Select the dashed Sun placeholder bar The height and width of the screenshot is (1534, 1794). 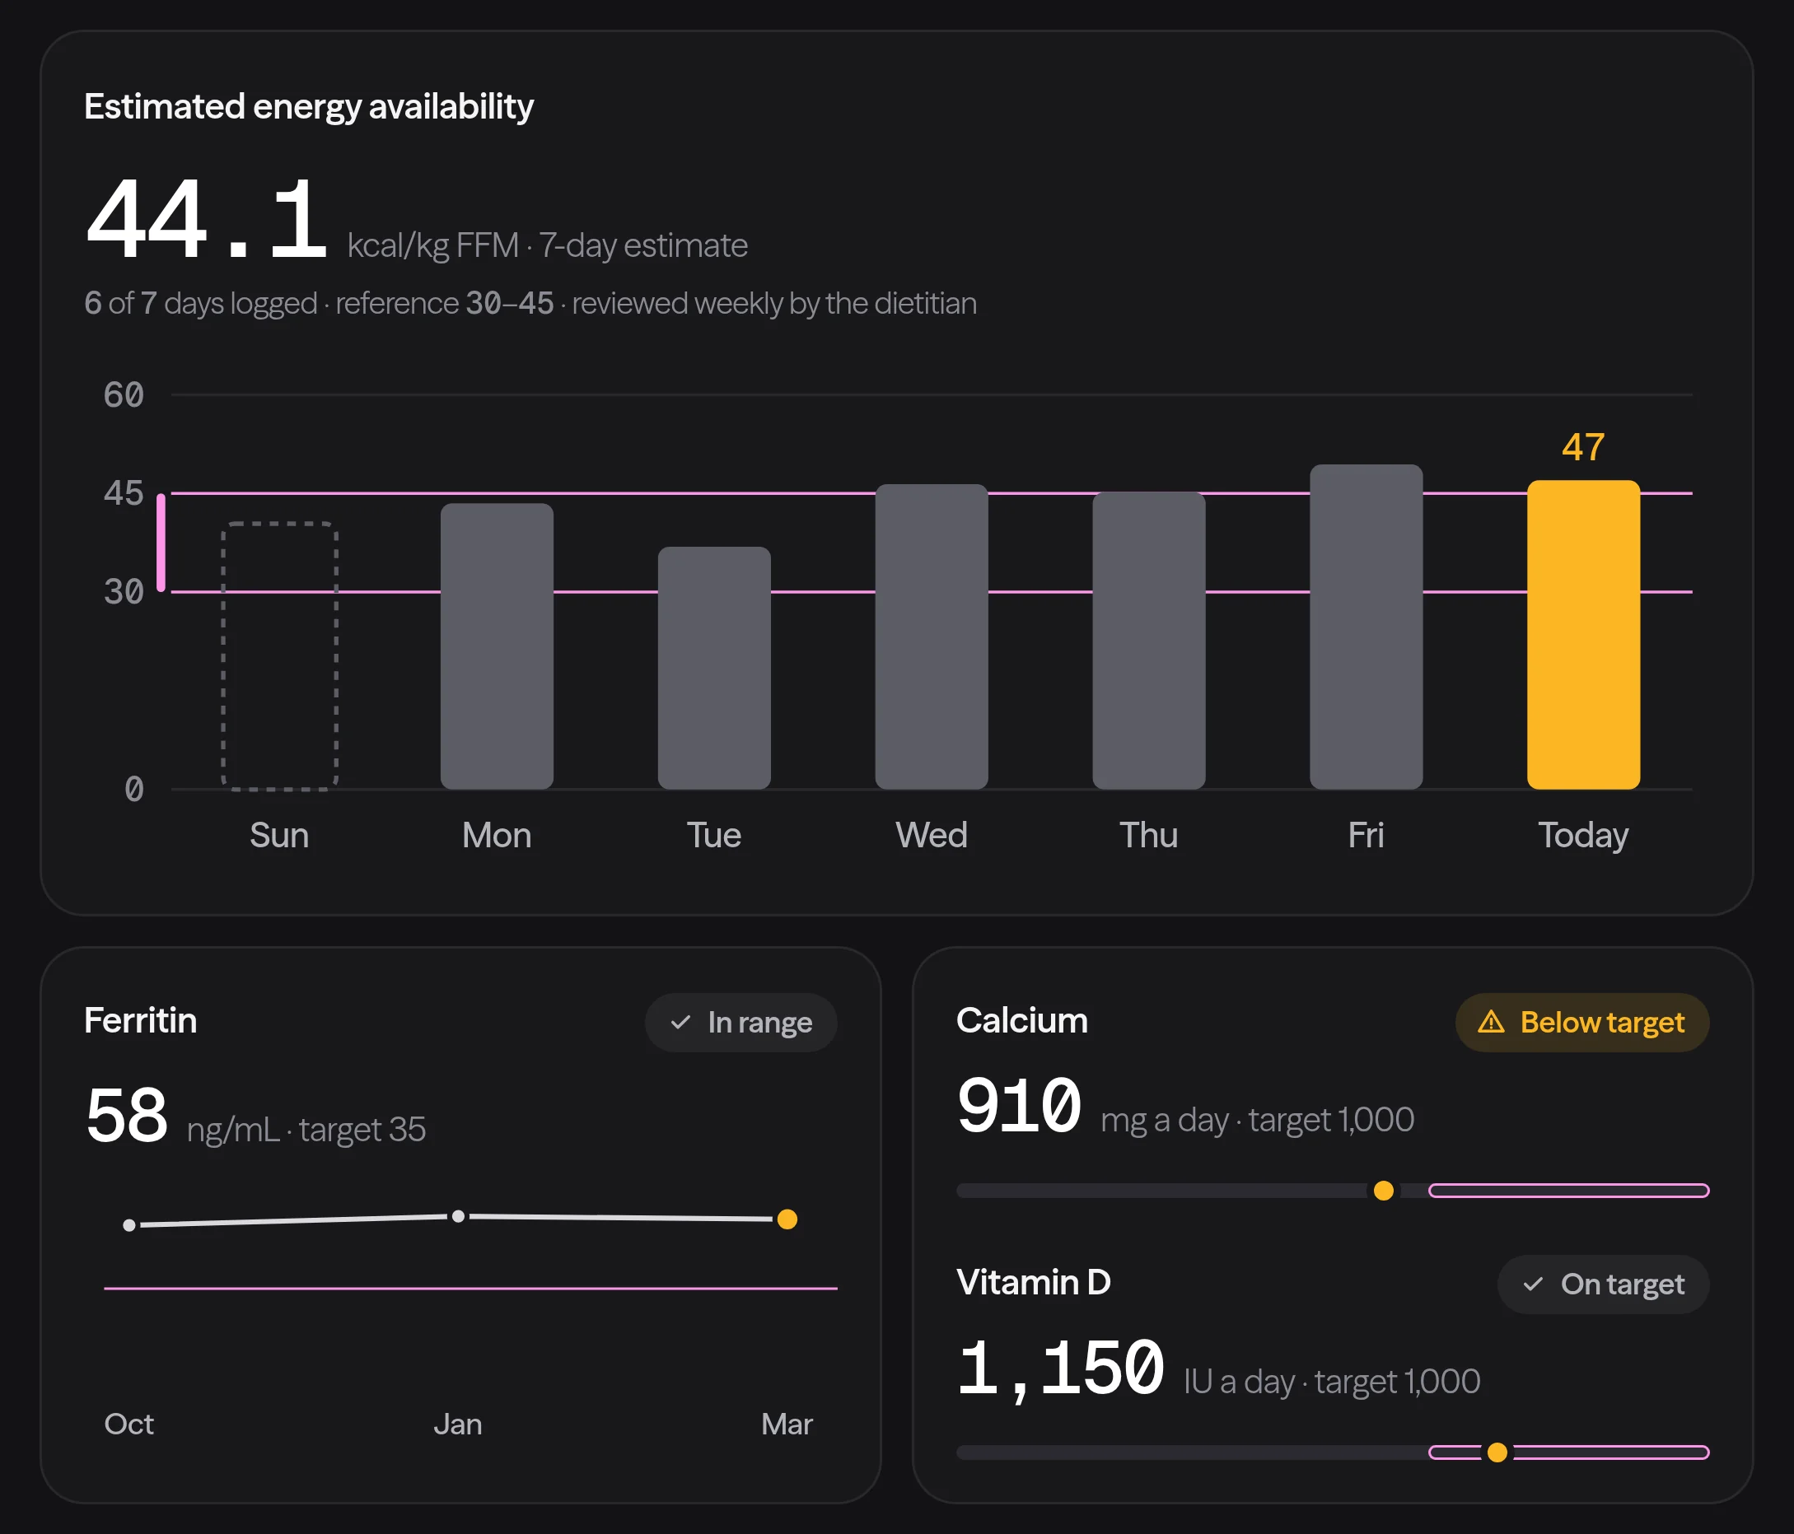coord(280,656)
